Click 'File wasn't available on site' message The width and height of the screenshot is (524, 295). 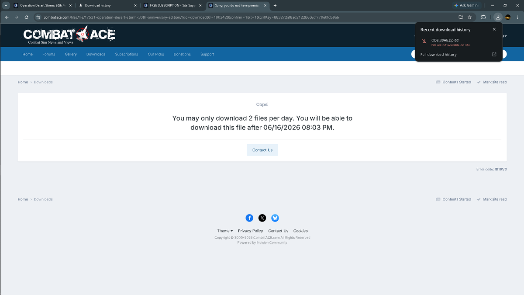tap(451, 45)
